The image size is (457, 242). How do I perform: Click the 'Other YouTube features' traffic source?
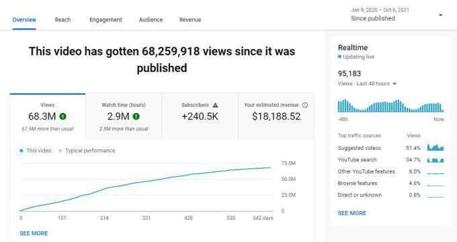[x=366, y=171]
